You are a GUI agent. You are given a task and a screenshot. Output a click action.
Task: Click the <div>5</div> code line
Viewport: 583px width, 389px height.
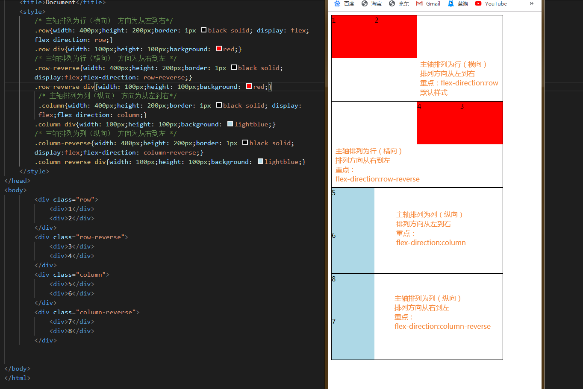(72, 284)
